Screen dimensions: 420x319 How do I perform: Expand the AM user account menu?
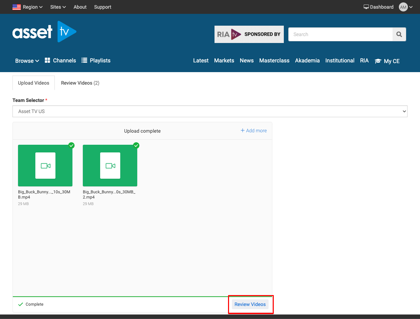405,7
